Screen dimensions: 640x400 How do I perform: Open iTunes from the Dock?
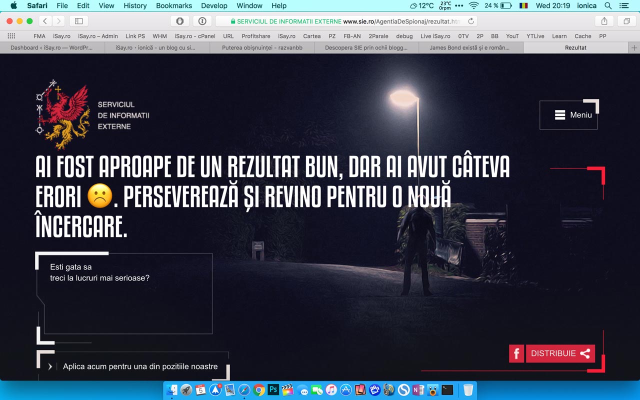tap(331, 390)
